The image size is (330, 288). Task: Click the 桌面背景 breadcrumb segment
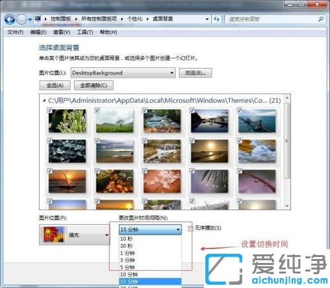point(163,19)
